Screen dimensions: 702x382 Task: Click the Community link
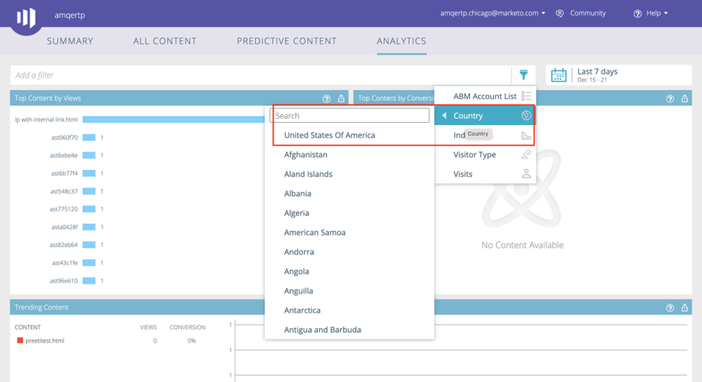[588, 13]
